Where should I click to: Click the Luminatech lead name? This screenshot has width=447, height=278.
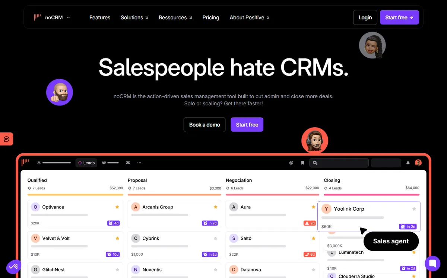coord(351,252)
